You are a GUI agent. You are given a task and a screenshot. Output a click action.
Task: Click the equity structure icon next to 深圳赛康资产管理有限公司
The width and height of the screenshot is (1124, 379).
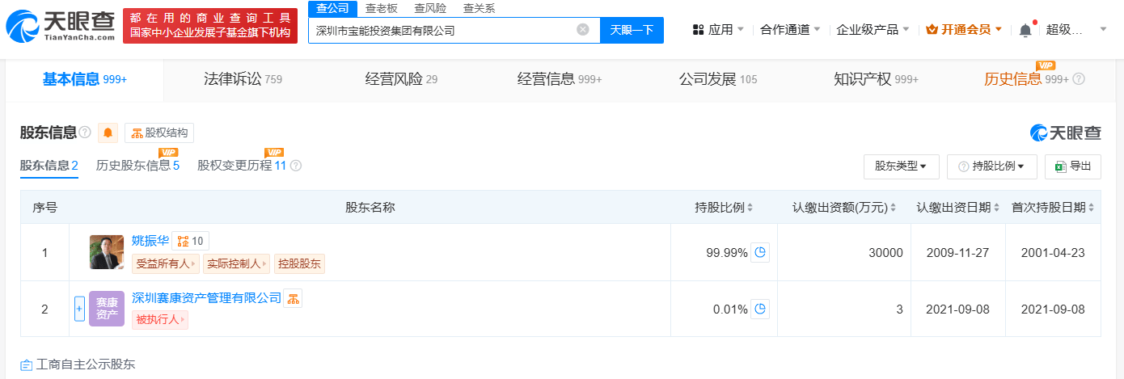pos(293,298)
